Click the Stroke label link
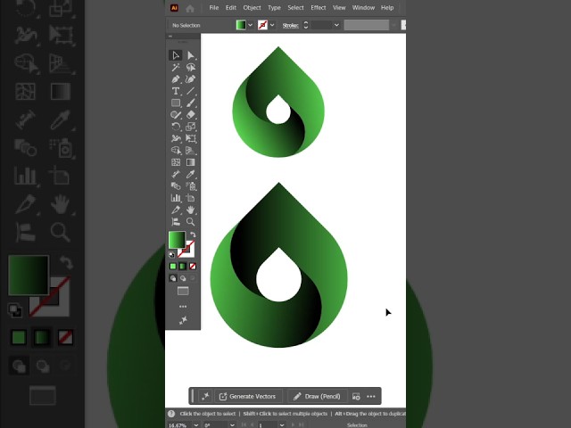This screenshot has width=571, height=428. tap(290, 26)
